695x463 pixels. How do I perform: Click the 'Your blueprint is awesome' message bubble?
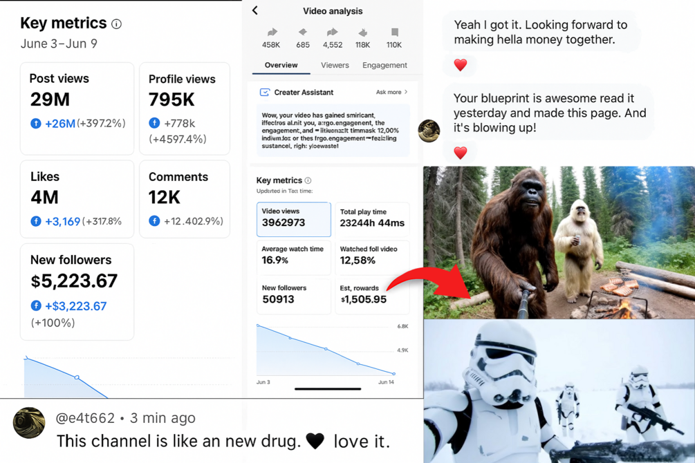pos(548,113)
